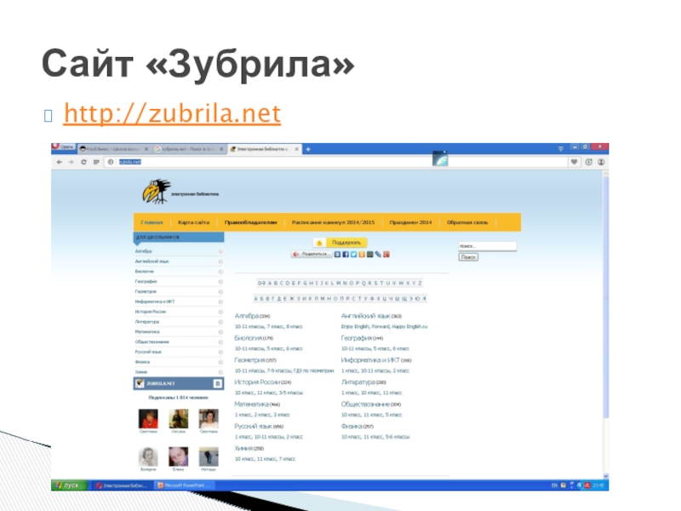The image size is (681, 511).
Task: Open 'Главная' in the site menu
Action: pos(152,222)
